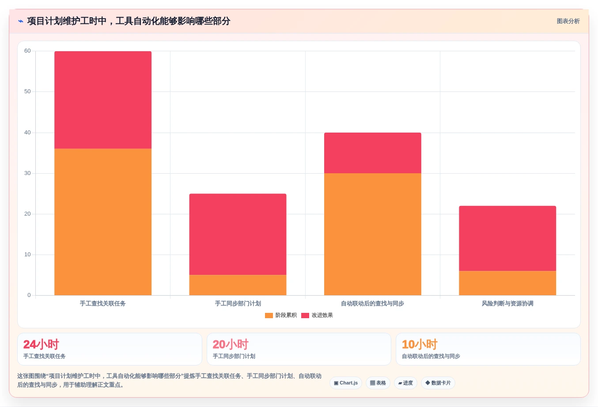The image size is (598, 407).
Task: Click the x-axis label 手工同步部门计划
Action: pos(238,304)
